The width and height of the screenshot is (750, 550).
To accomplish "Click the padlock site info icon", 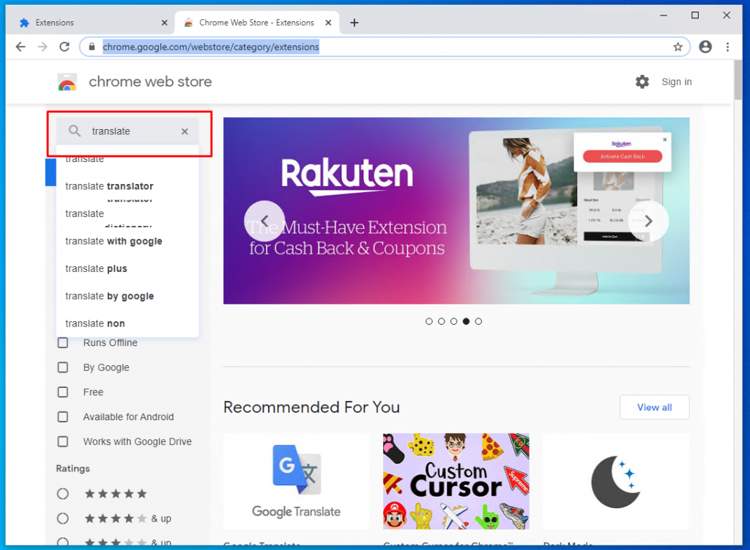I will (92, 46).
